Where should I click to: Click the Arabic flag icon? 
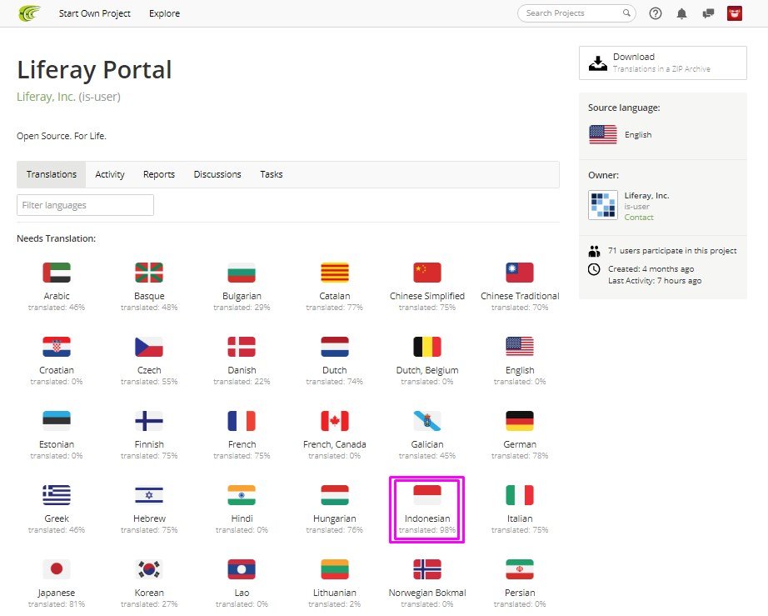pyautogui.click(x=57, y=273)
